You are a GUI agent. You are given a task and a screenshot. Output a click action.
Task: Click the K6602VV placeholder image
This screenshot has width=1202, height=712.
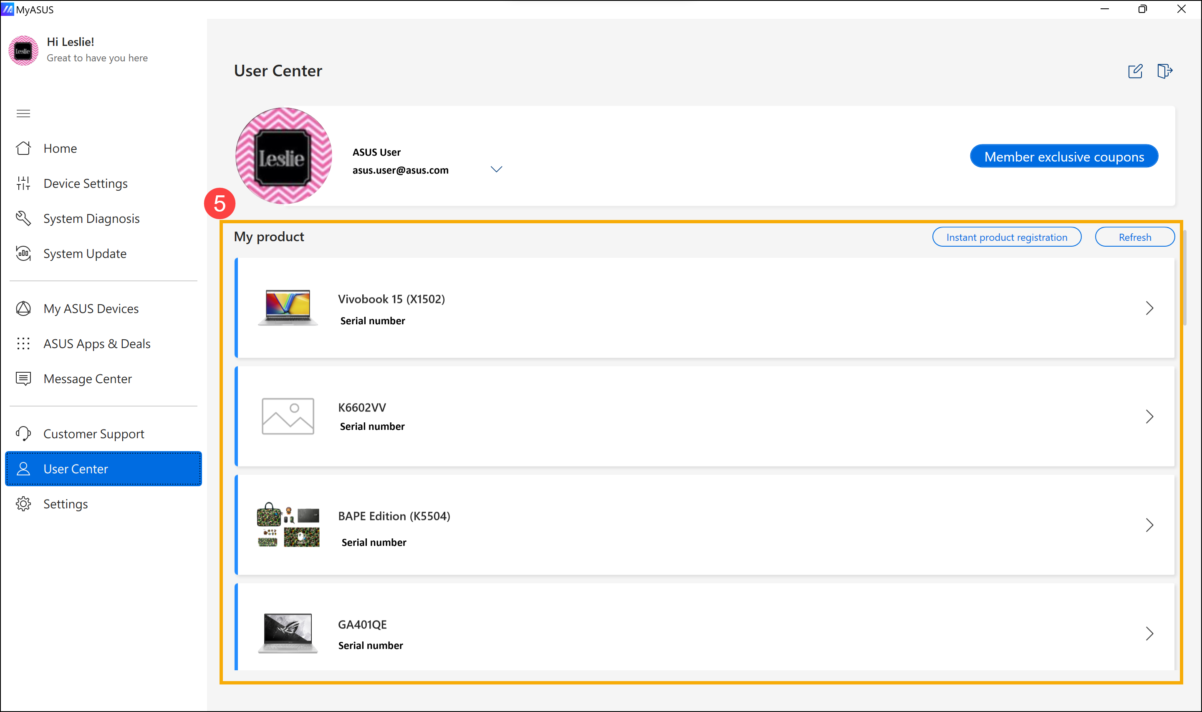(288, 416)
